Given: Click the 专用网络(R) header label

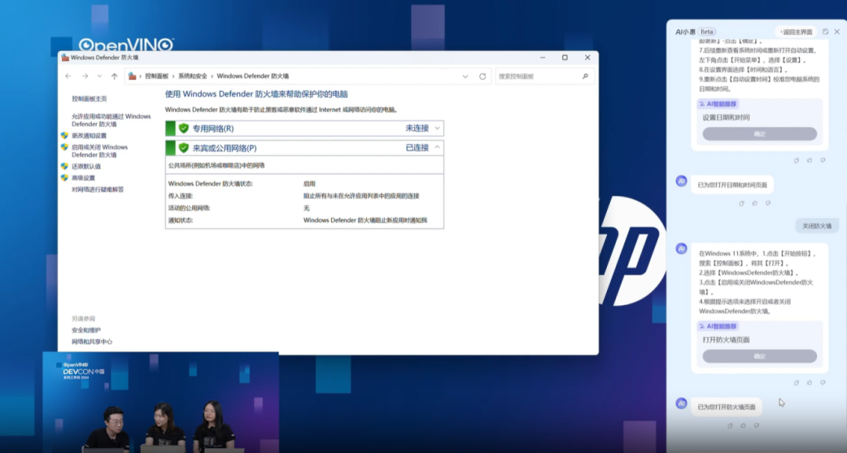Looking at the screenshot, I should pyautogui.click(x=213, y=129).
